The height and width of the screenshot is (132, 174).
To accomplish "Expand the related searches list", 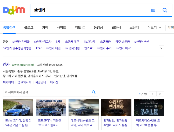I will tap(161, 48).
